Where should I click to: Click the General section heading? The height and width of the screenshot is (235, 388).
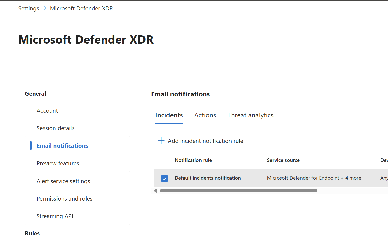pyautogui.click(x=35, y=94)
